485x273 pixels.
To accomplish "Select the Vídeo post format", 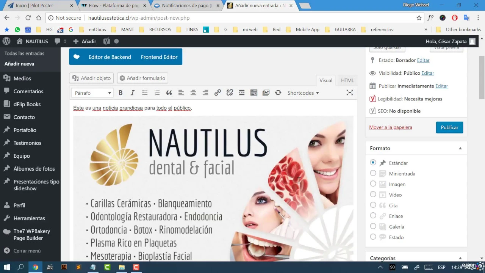I will [373, 194].
